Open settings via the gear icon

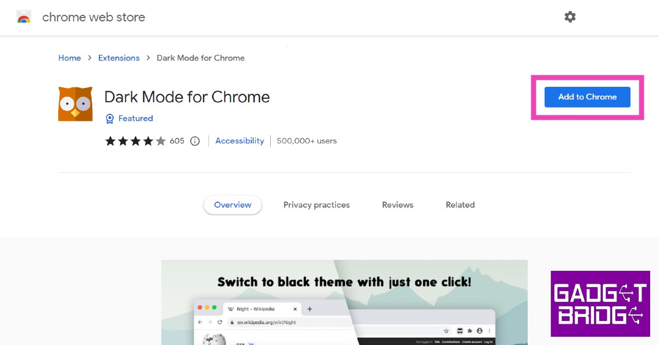(x=570, y=17)
